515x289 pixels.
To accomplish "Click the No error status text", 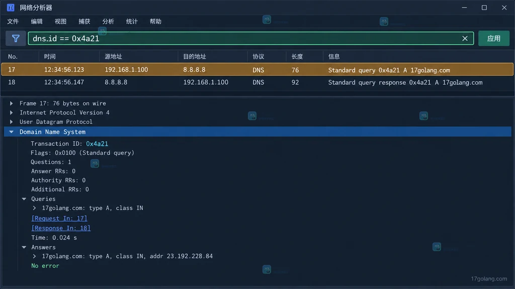I will 45,266.
